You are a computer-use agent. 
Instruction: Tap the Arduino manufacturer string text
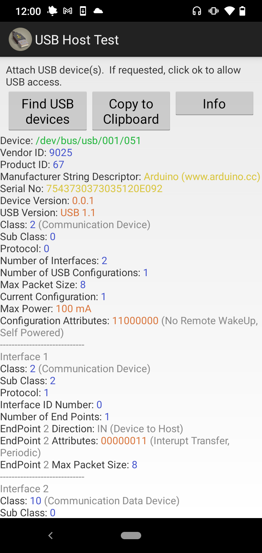pos(202,177)
